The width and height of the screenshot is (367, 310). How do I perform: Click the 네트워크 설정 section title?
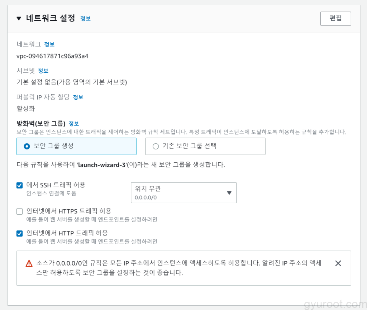(50, 19)
